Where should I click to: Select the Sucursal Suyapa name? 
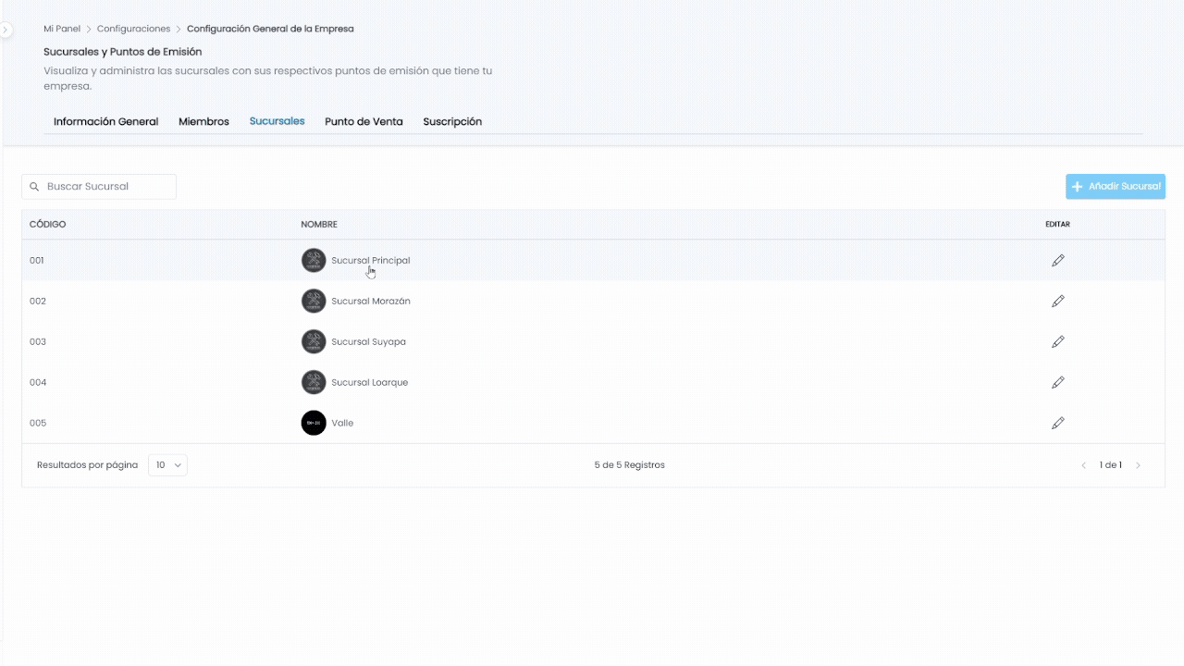pos(369,342)
